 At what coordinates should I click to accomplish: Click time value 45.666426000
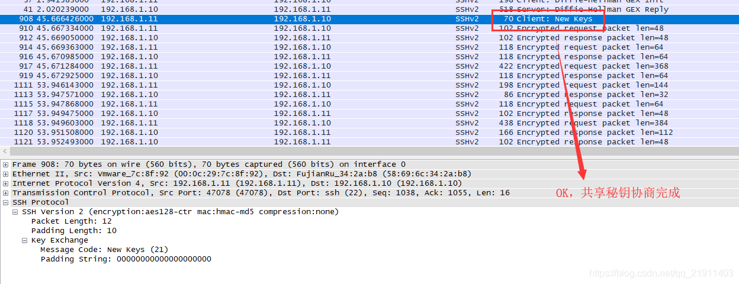(66, 19)
